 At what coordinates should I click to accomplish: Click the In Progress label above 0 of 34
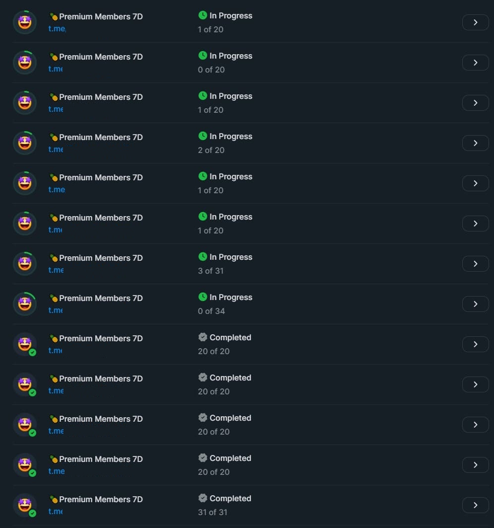point(231,297)
